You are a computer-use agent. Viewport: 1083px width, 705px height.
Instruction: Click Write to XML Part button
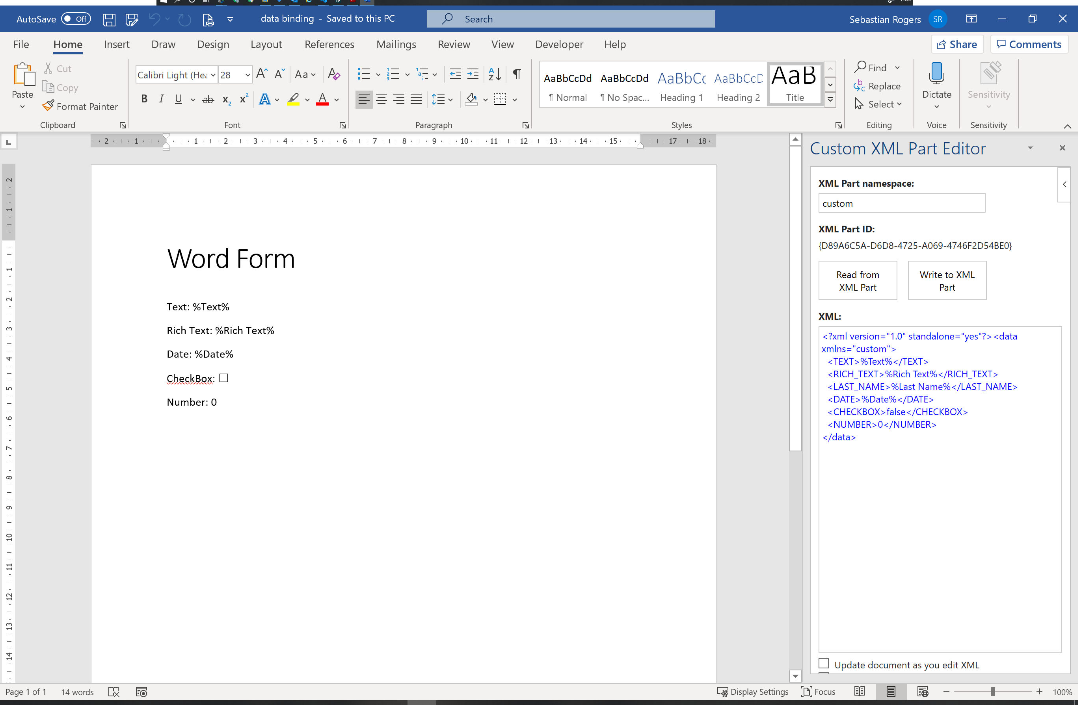(947, 281)
